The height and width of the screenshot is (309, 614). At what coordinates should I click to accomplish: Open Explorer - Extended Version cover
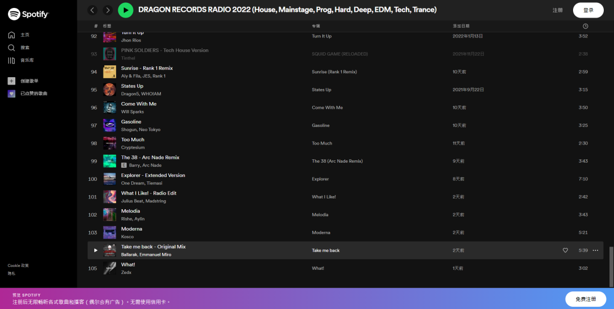[110, 179]
